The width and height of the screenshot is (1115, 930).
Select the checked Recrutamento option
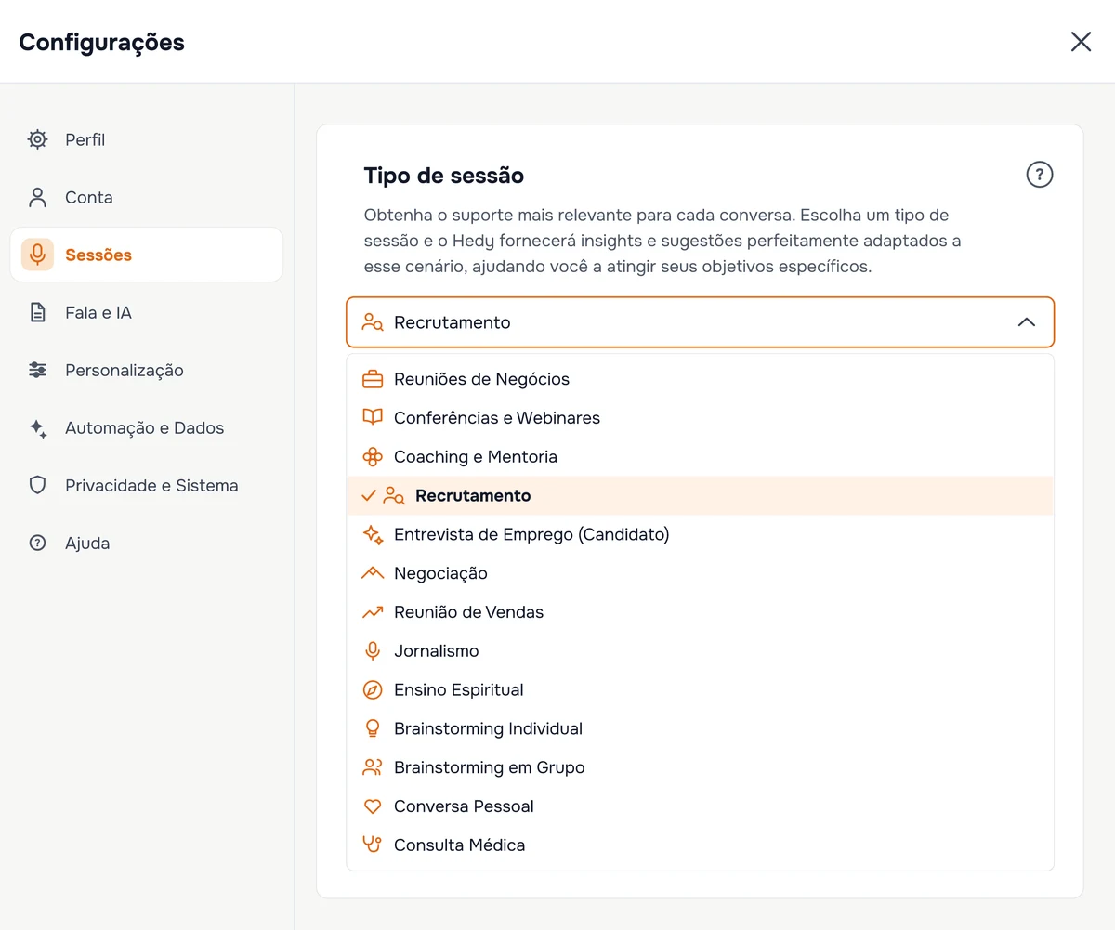[701, 495]
